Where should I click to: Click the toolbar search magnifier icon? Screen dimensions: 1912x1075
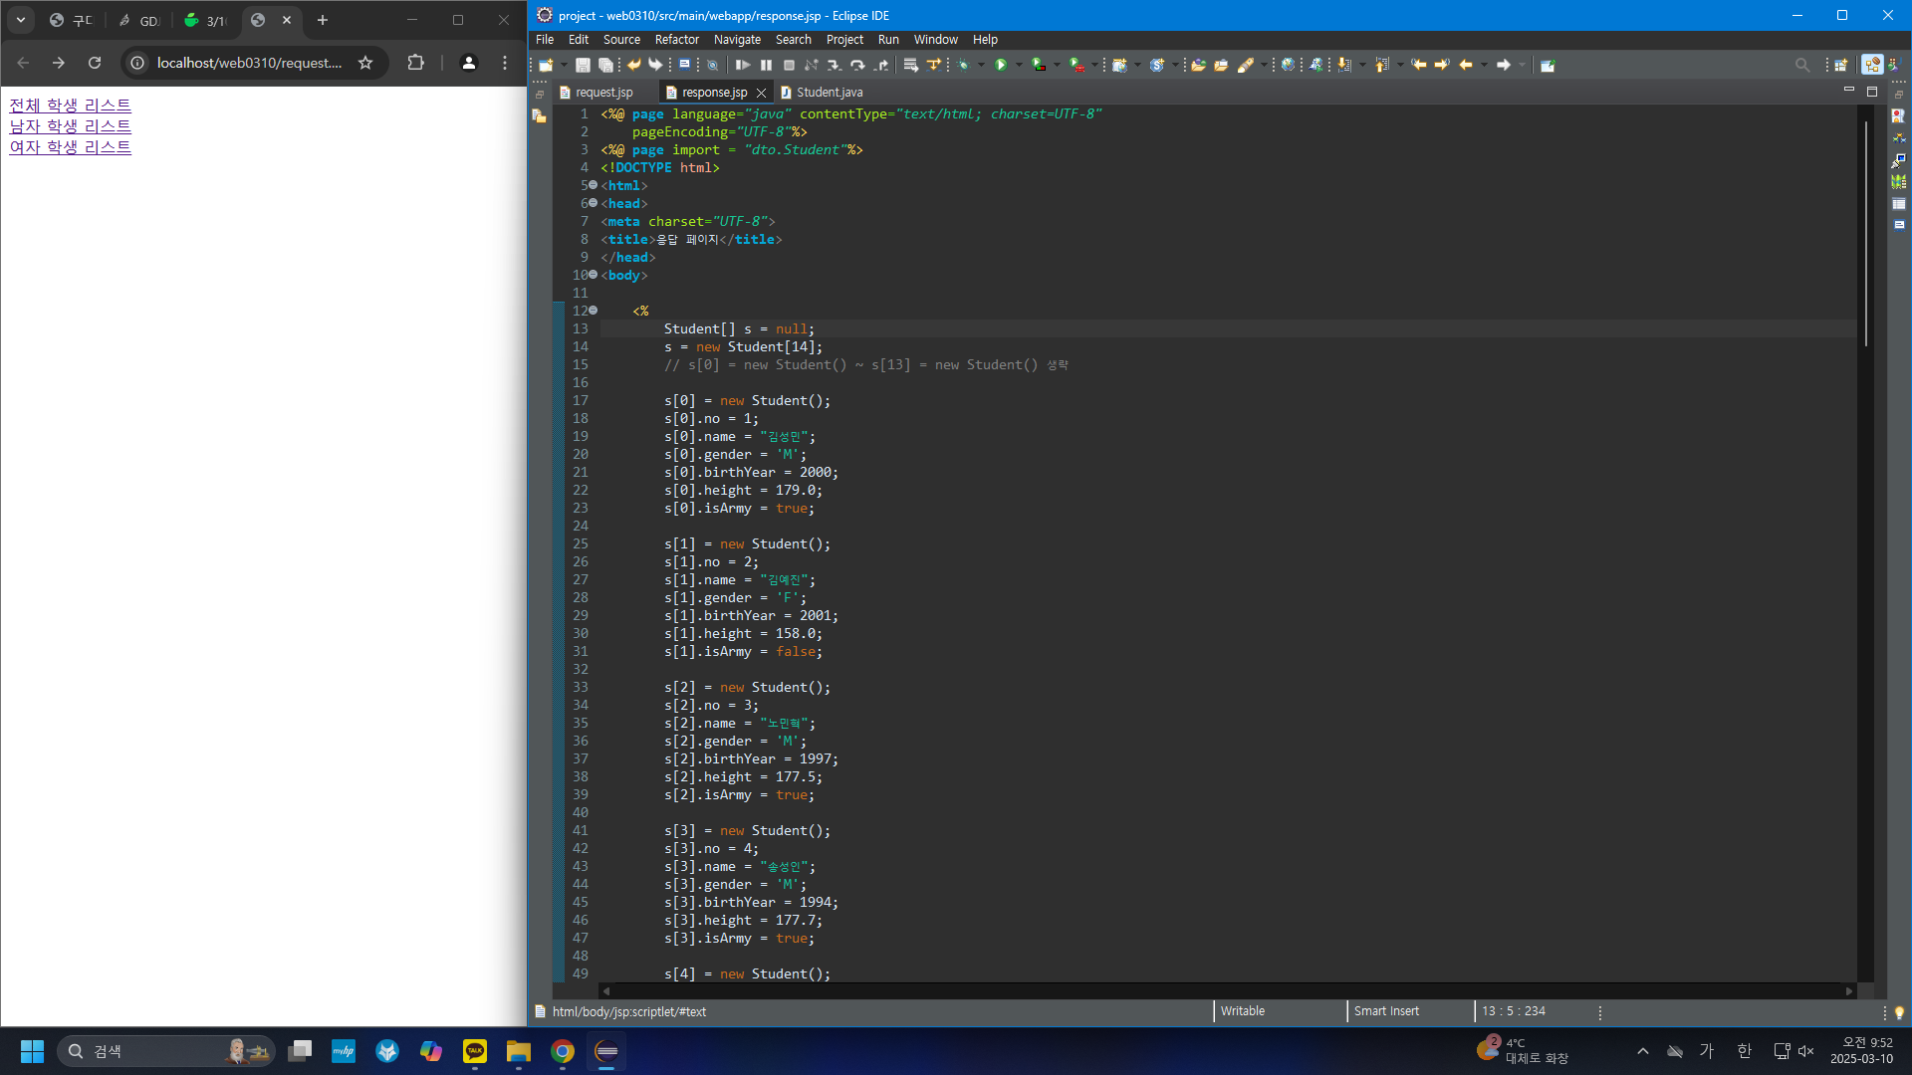[x=1801, y=65]
